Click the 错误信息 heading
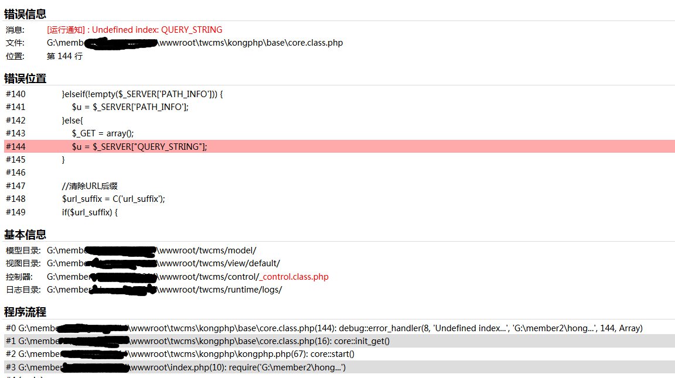 click(x=25, y=14)
